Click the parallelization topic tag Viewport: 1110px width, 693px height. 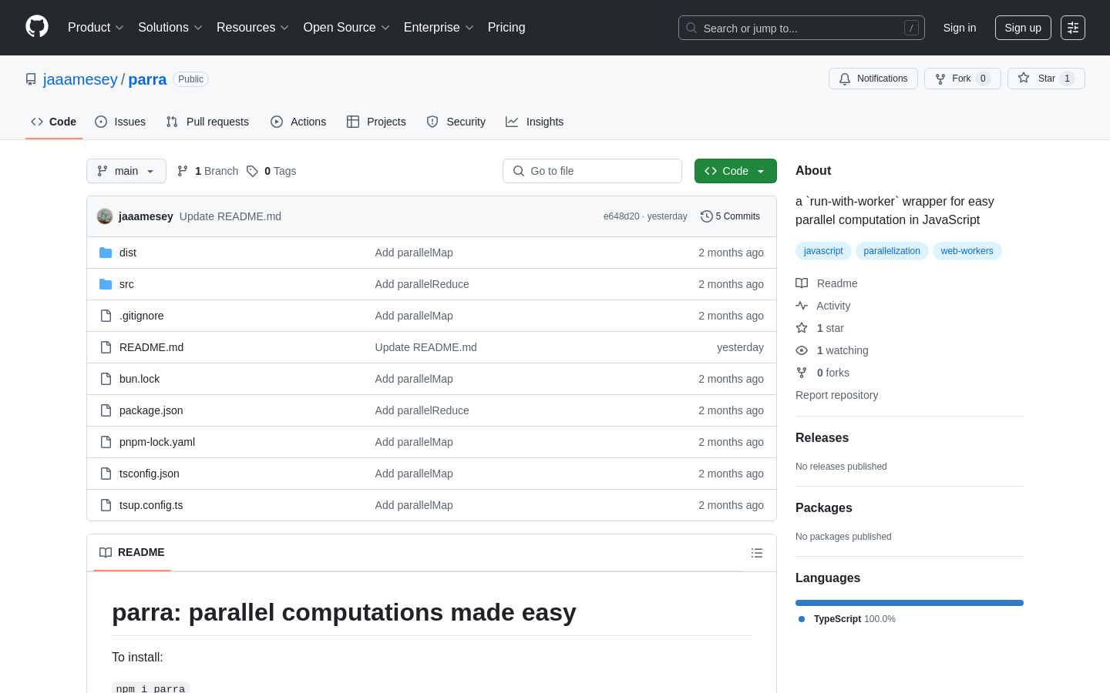(x=892, y=251)
